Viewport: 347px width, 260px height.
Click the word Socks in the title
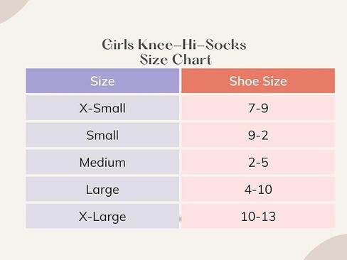click(225, 44)
